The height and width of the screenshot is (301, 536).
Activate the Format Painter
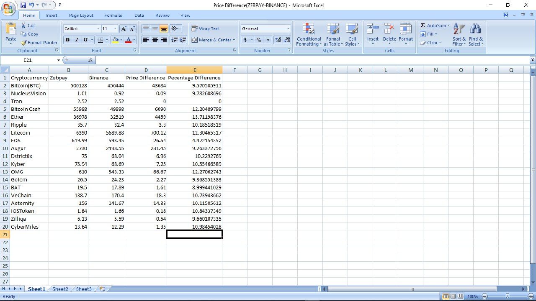(39, 43)
